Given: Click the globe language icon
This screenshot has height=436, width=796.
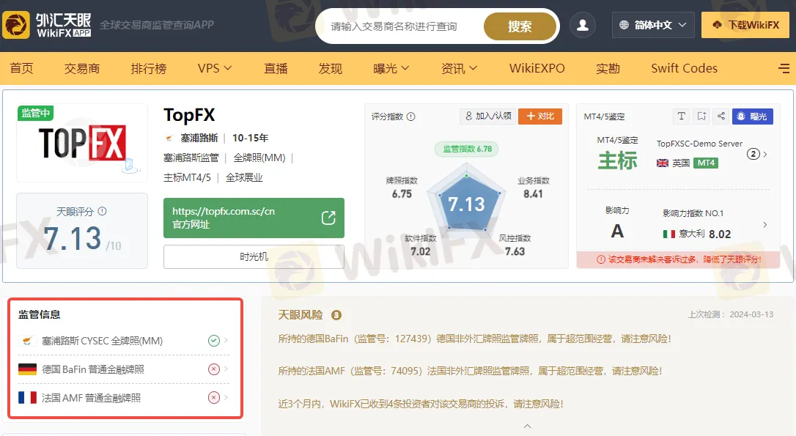Looking at the screenshot, I should 624,25.
